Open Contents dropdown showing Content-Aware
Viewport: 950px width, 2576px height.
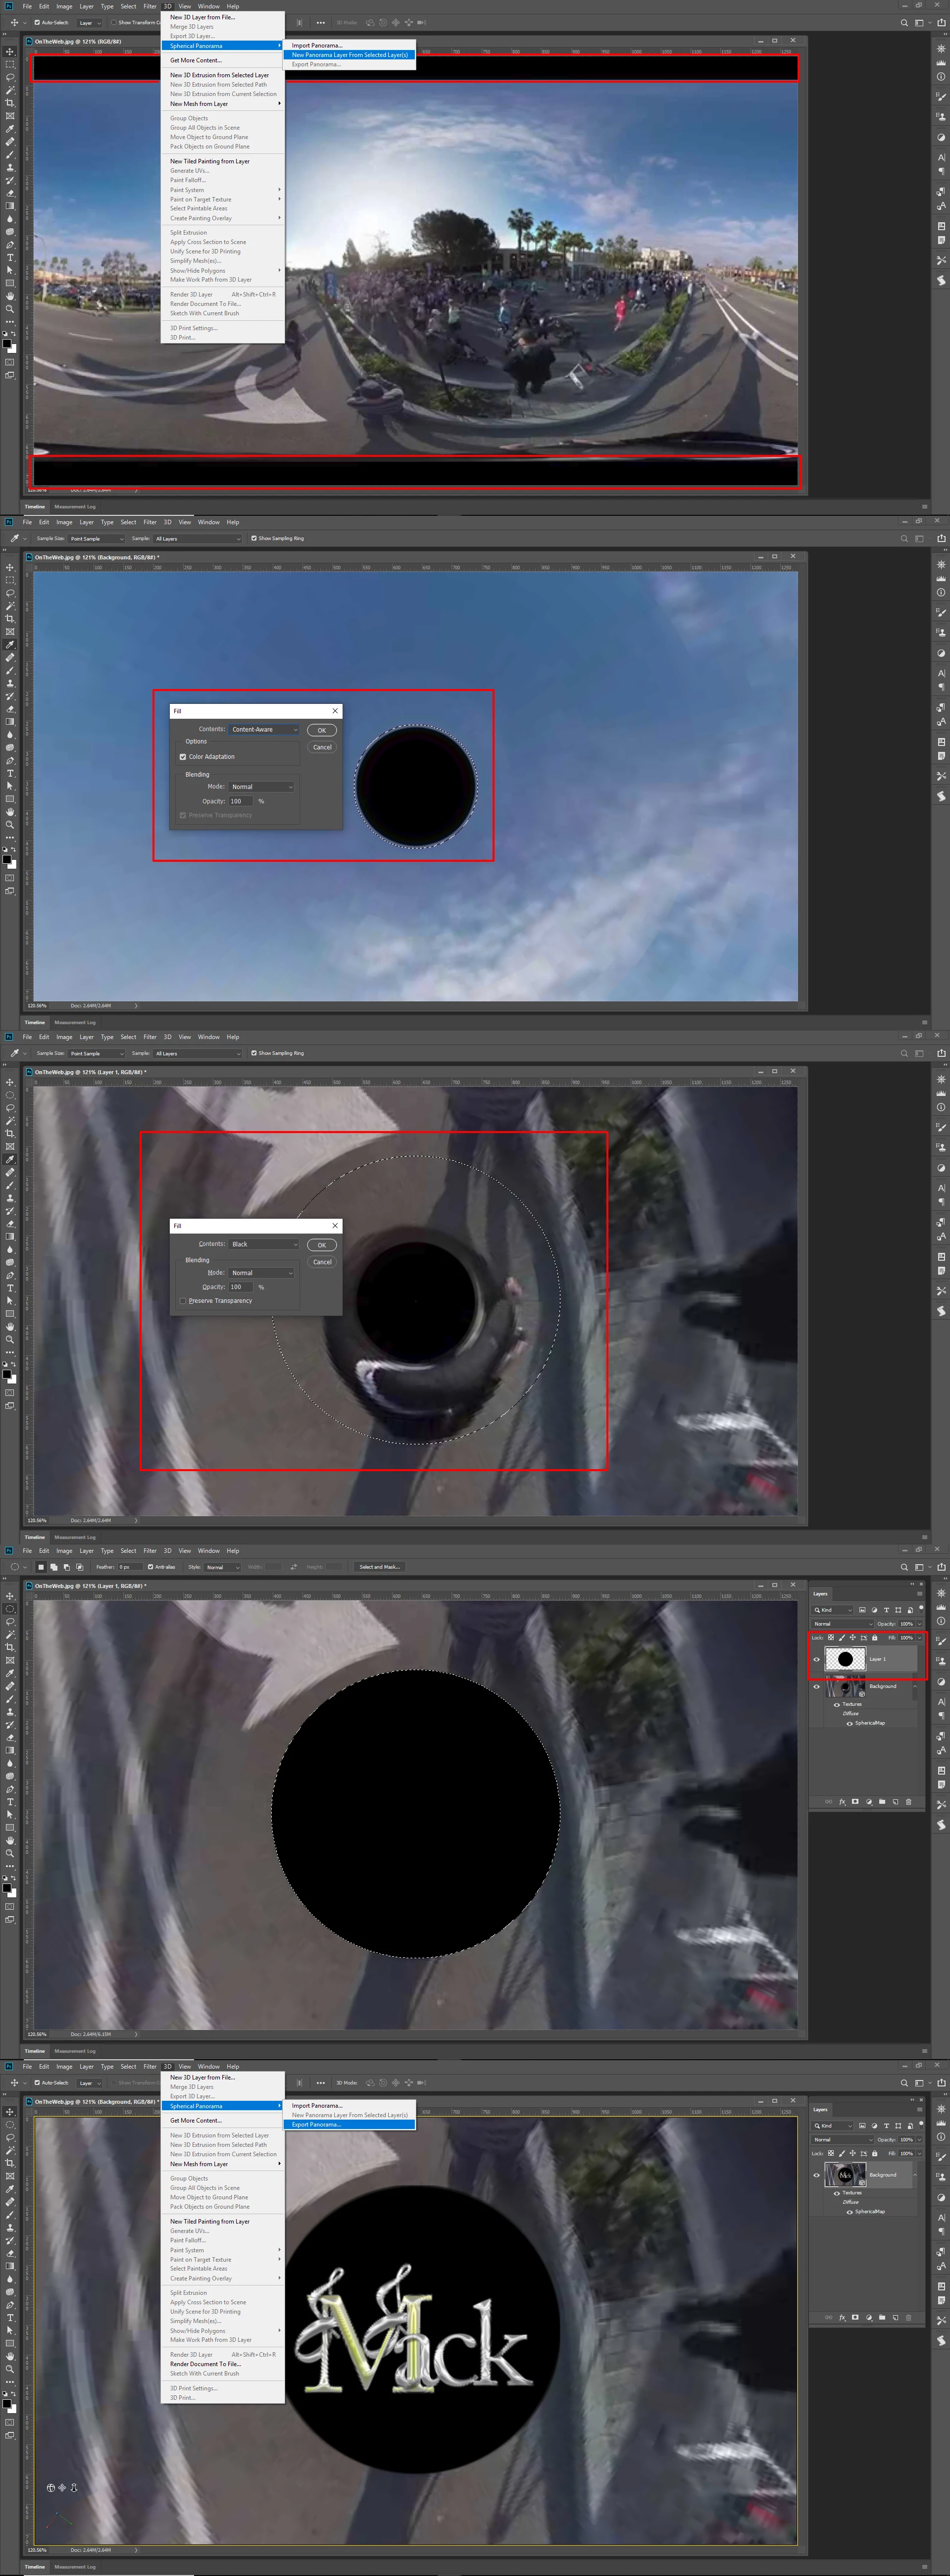(264, 729)
